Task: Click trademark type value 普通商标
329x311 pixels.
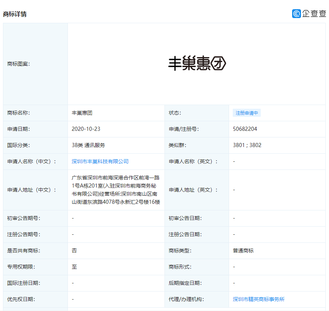Action: (x=243, y=251)
